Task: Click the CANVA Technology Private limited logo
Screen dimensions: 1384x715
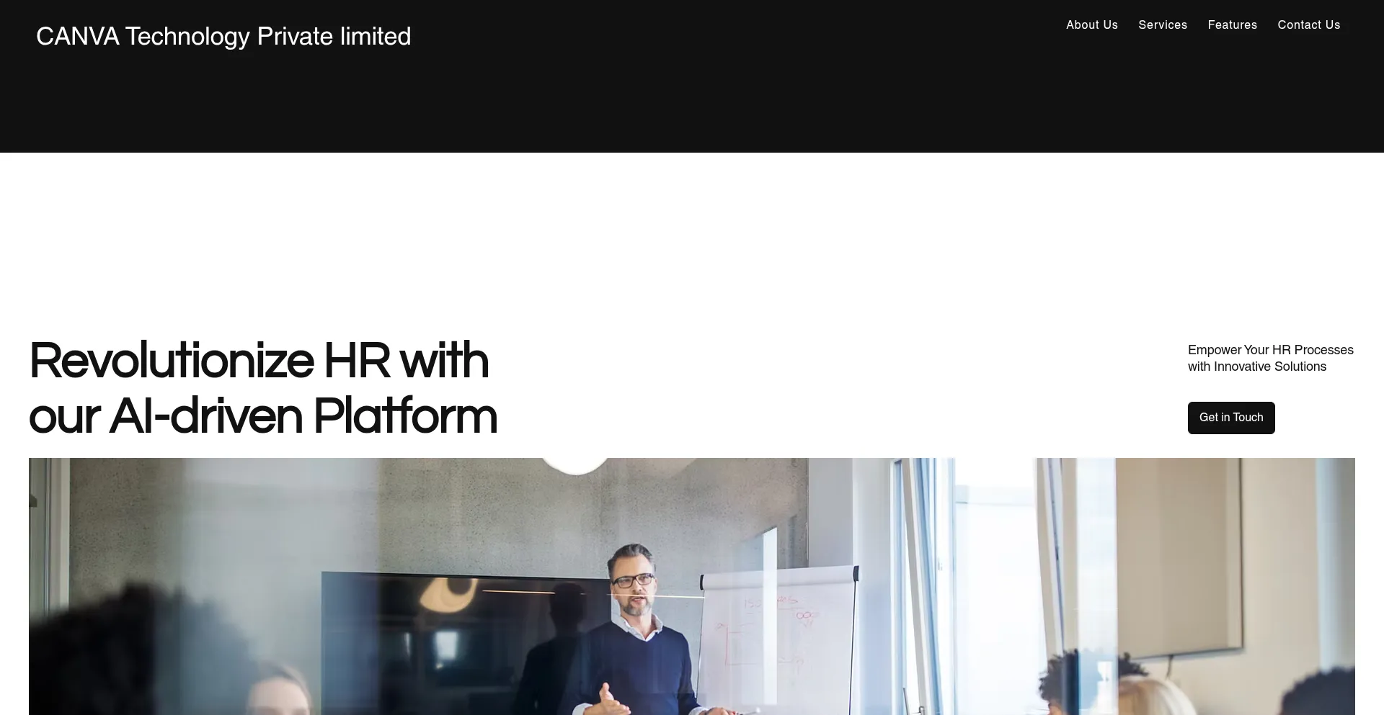Action: [223, 36]
